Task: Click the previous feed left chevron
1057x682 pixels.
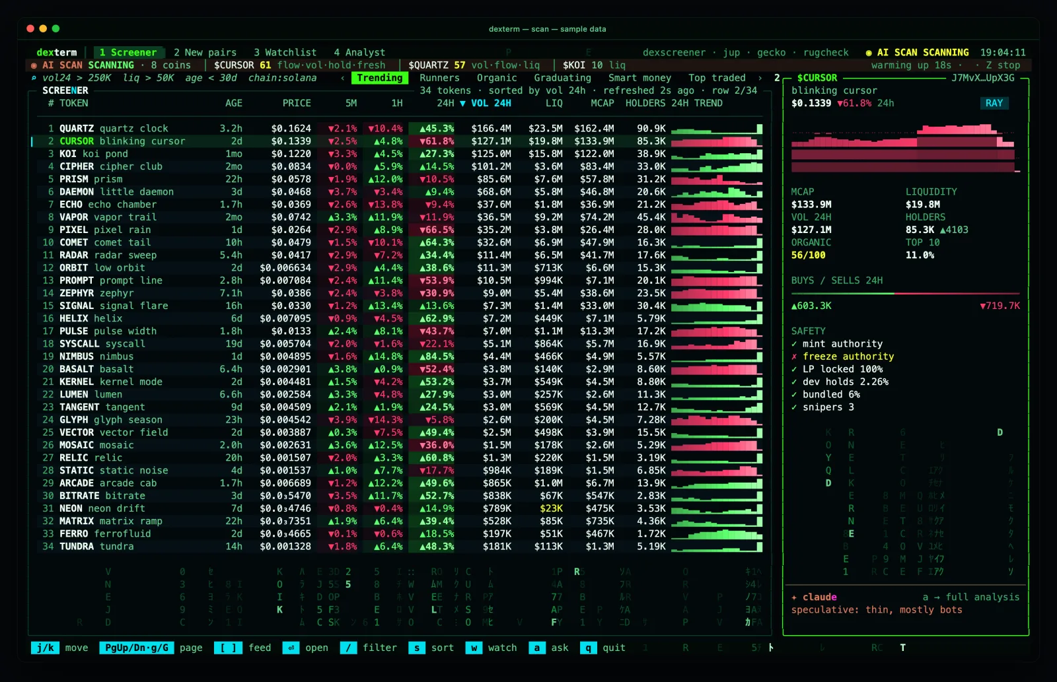Action: [342, 78]
